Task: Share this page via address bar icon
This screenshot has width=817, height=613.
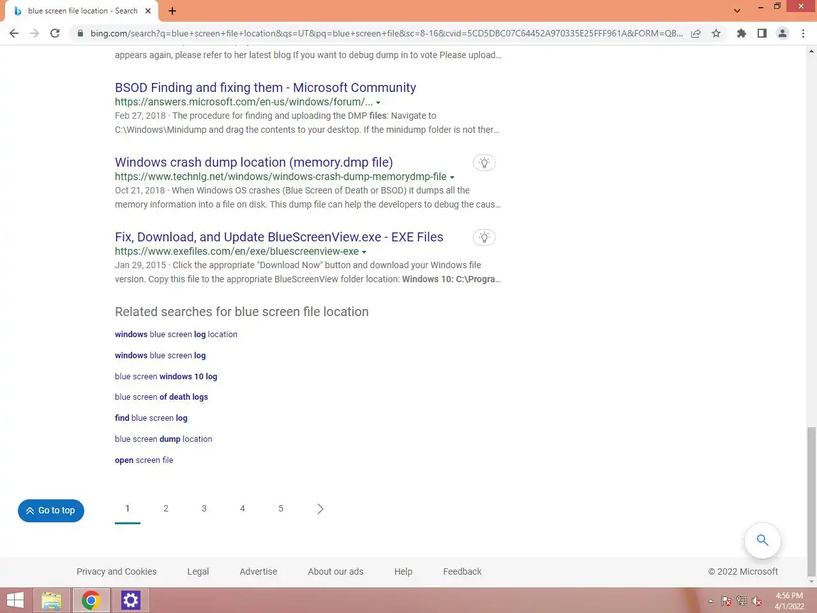Action: [696, 33]
